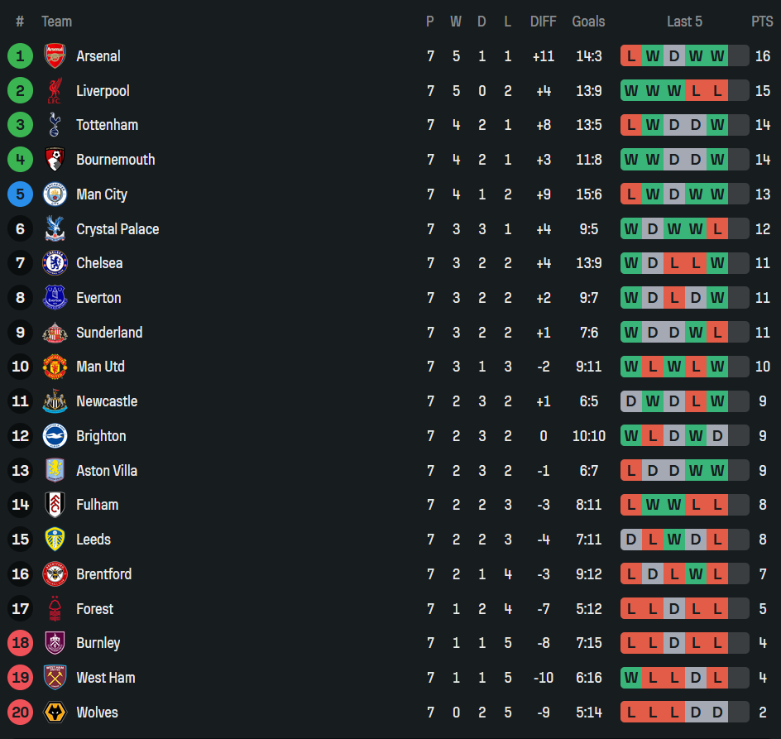
Task: Click the Liverpool club crest
Action: coord(55,91)
